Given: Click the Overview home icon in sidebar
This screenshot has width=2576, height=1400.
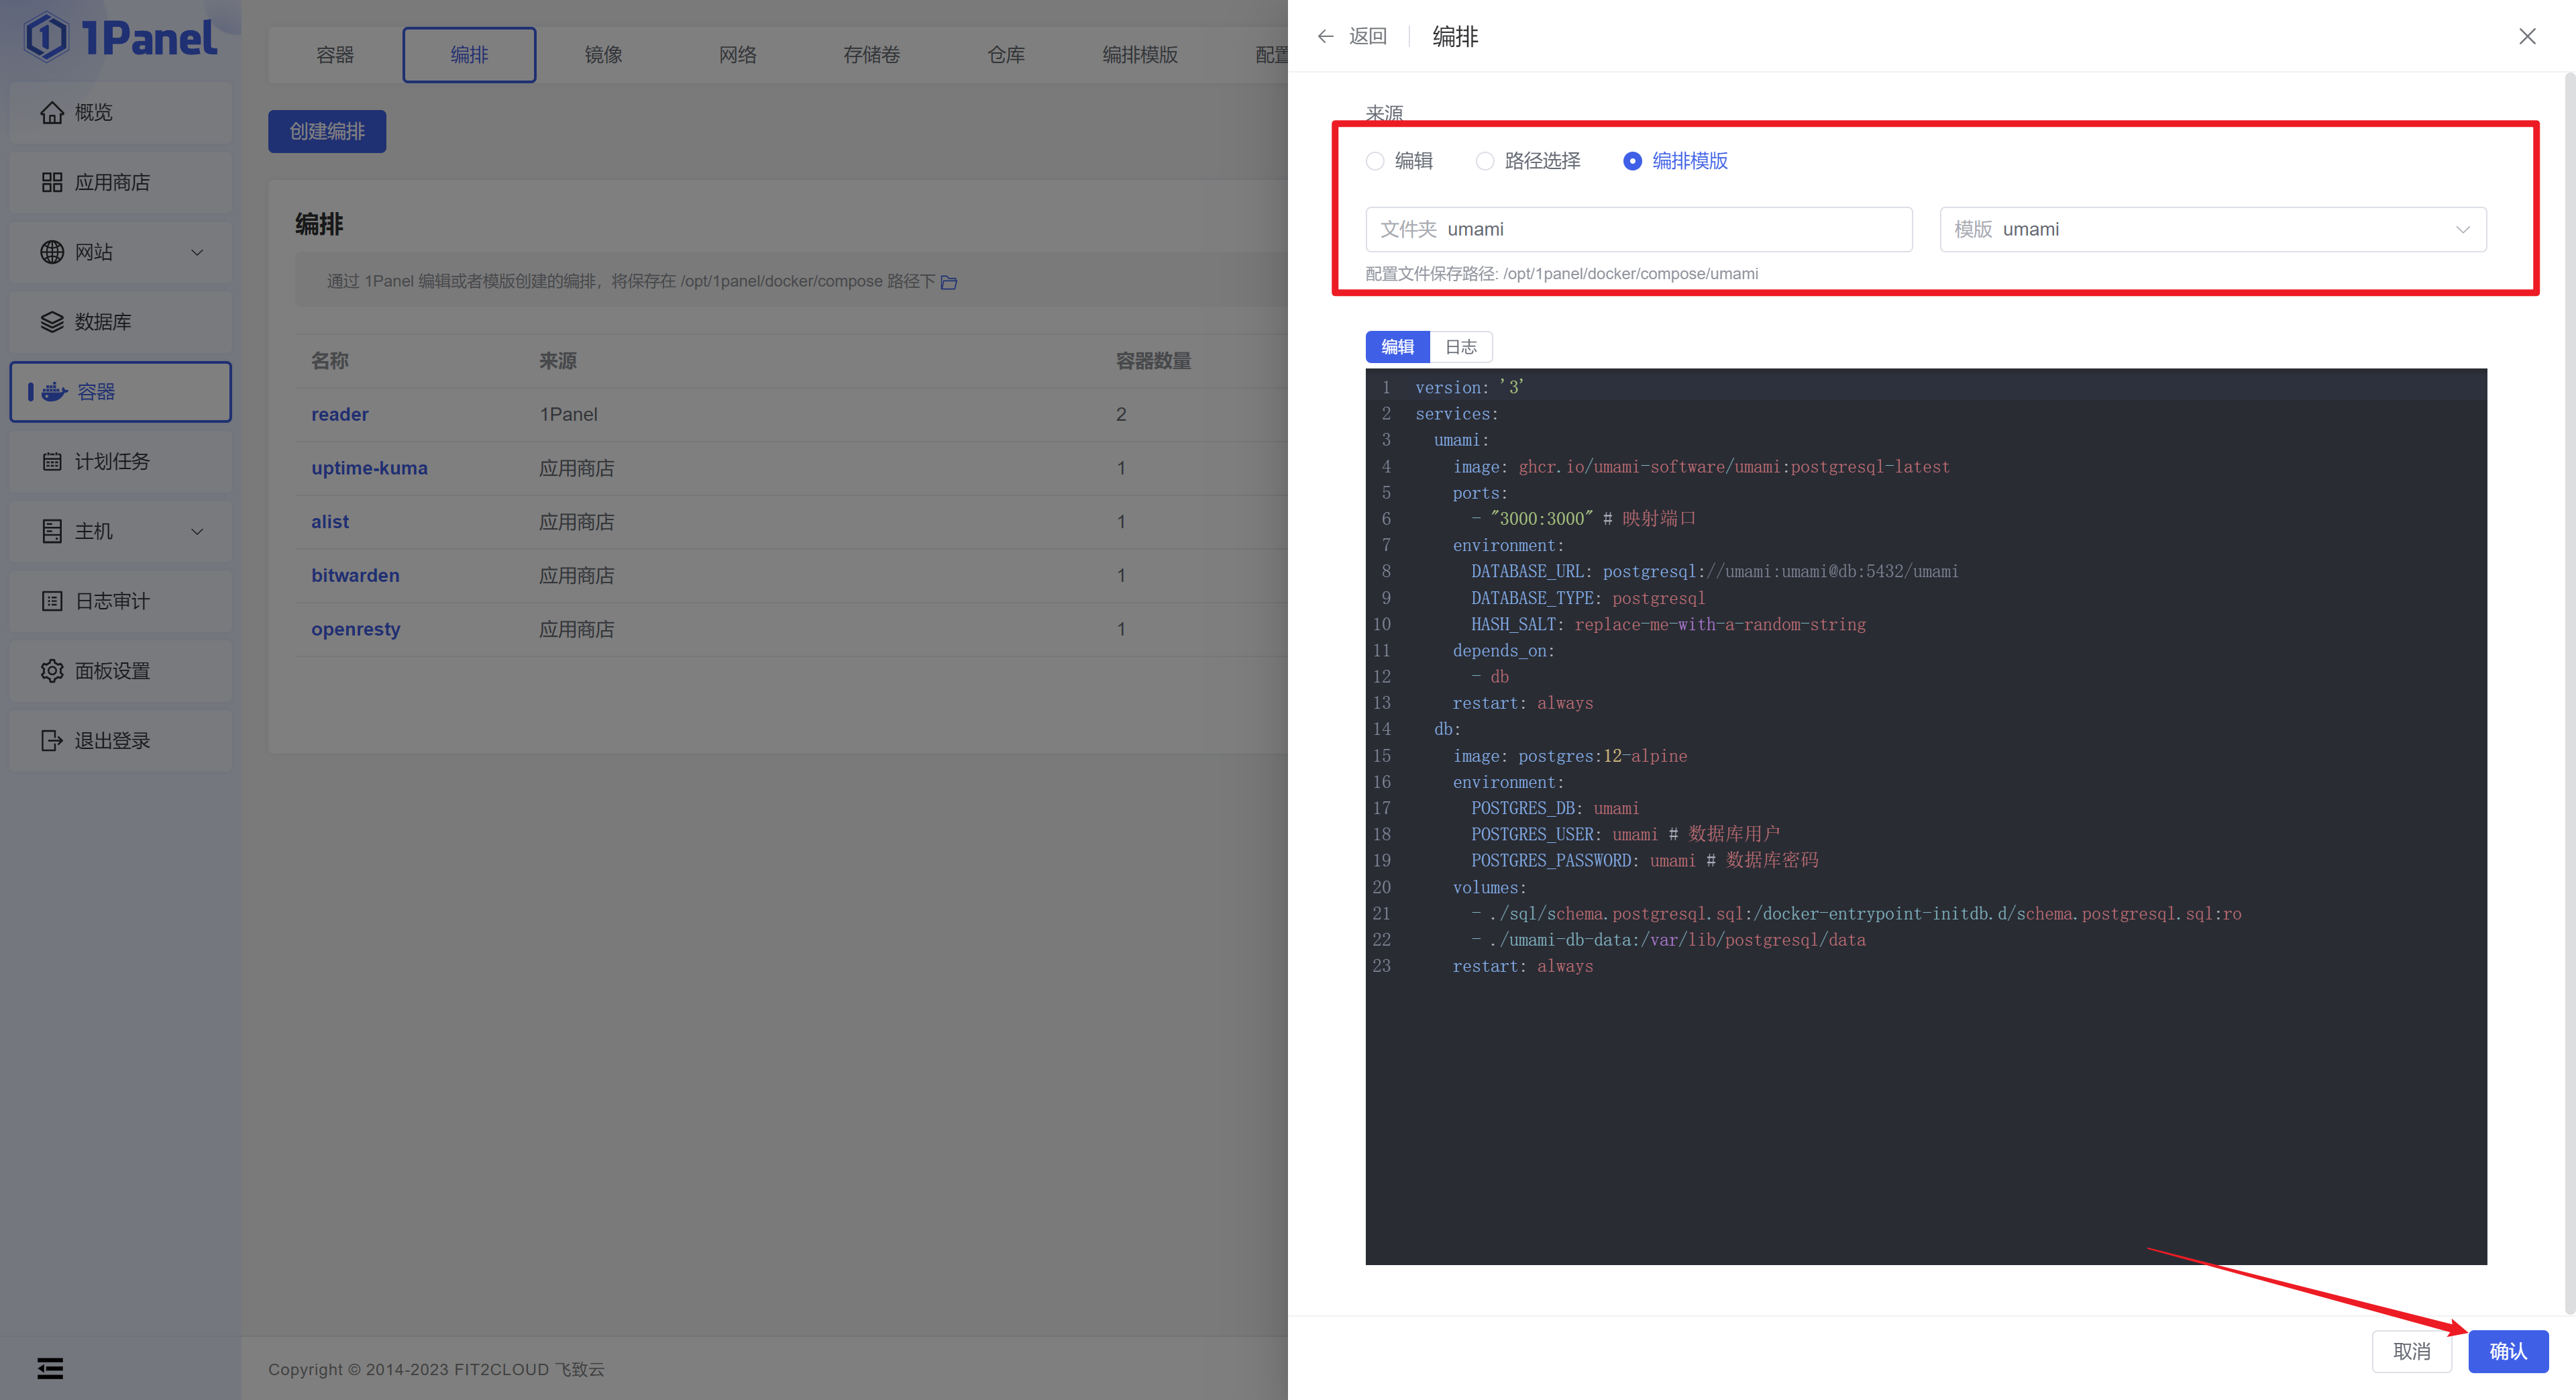Looking at the screenshot, I should tap(52, 113).
